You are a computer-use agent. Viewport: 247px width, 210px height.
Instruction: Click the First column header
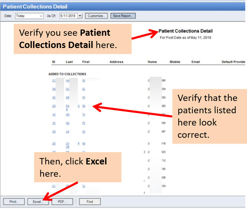[x=86, y=62]
